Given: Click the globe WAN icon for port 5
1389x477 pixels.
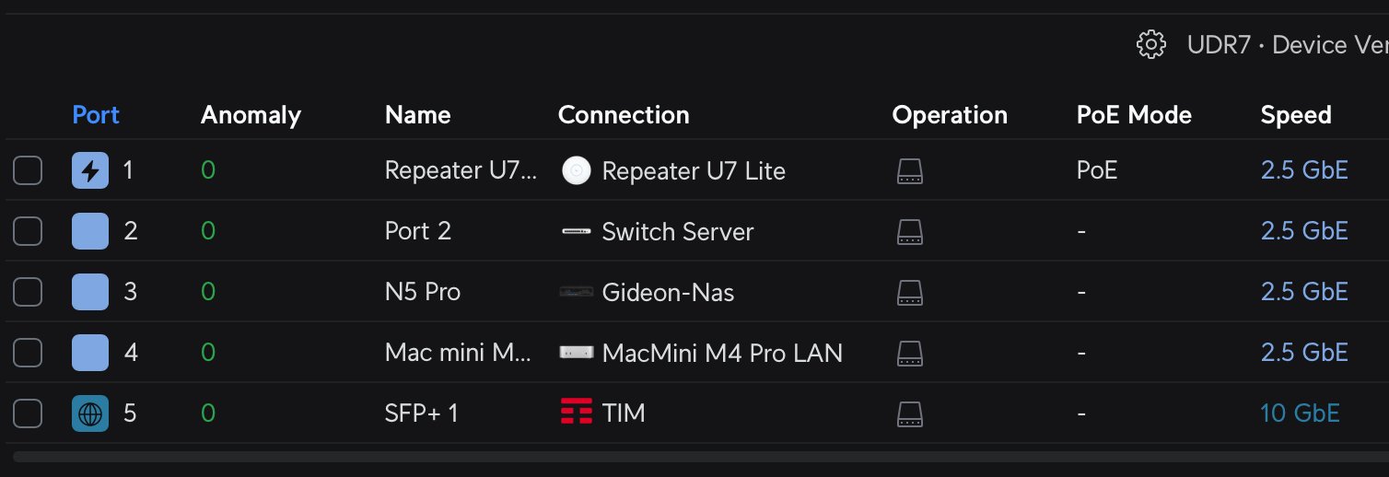Looking at the screenshot, I should point(90,413).
